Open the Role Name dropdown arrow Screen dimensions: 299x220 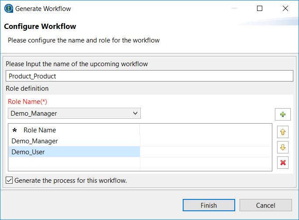point(136,114)
